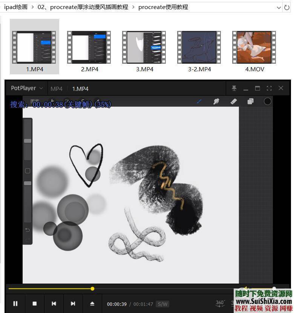Screen dimensions: 294x313
Task: Toggle the S/W decoder indicator
Action: (162, 304)
